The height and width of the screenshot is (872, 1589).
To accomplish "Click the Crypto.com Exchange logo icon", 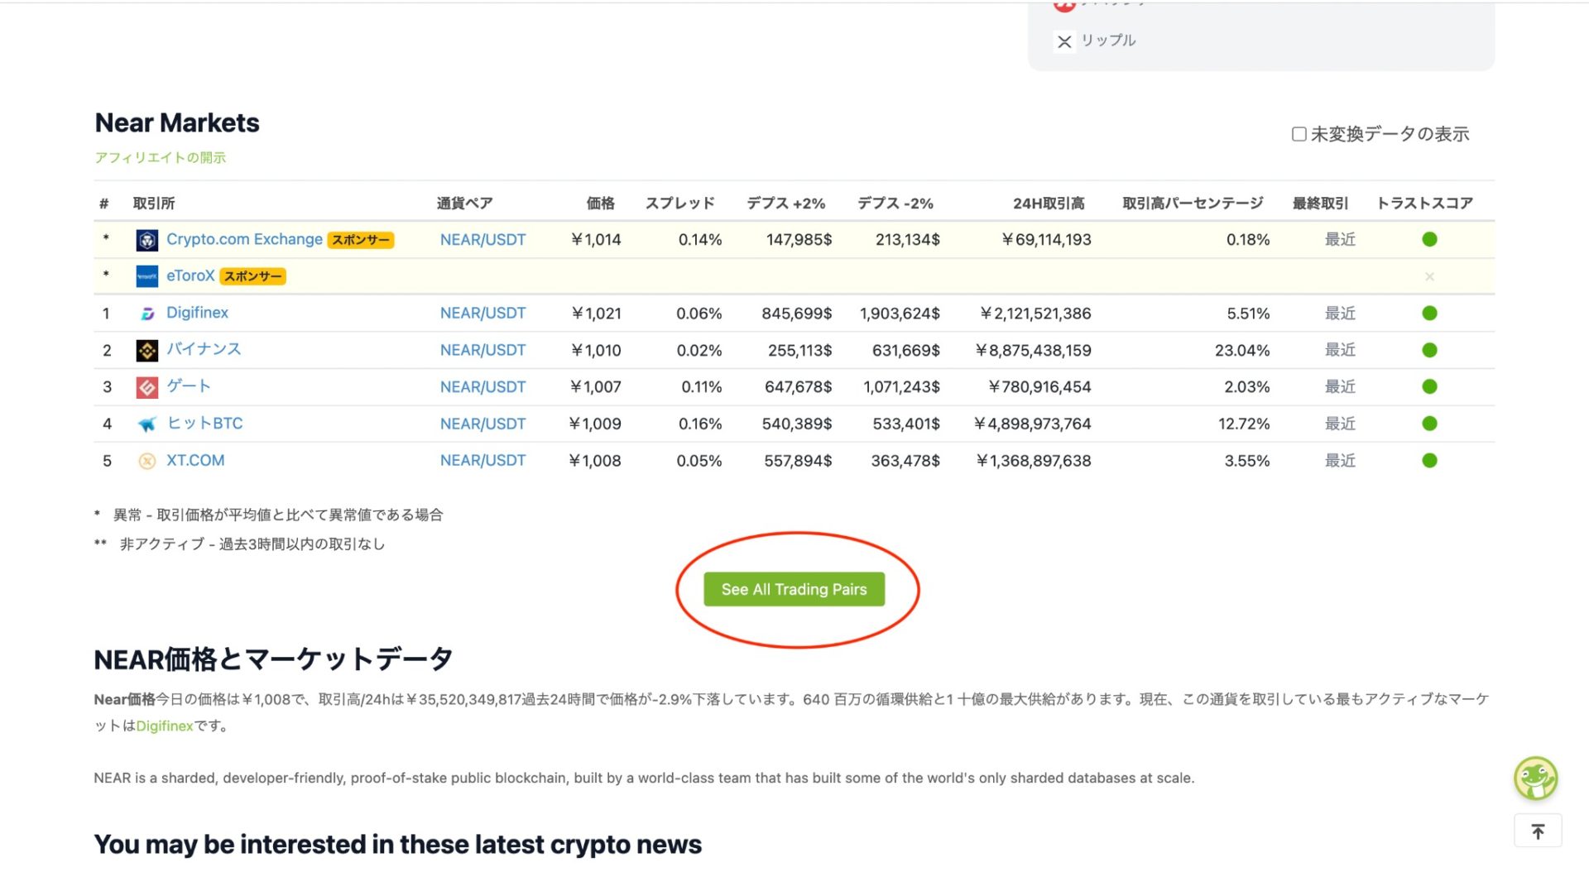I will click(x=146, y=240).
